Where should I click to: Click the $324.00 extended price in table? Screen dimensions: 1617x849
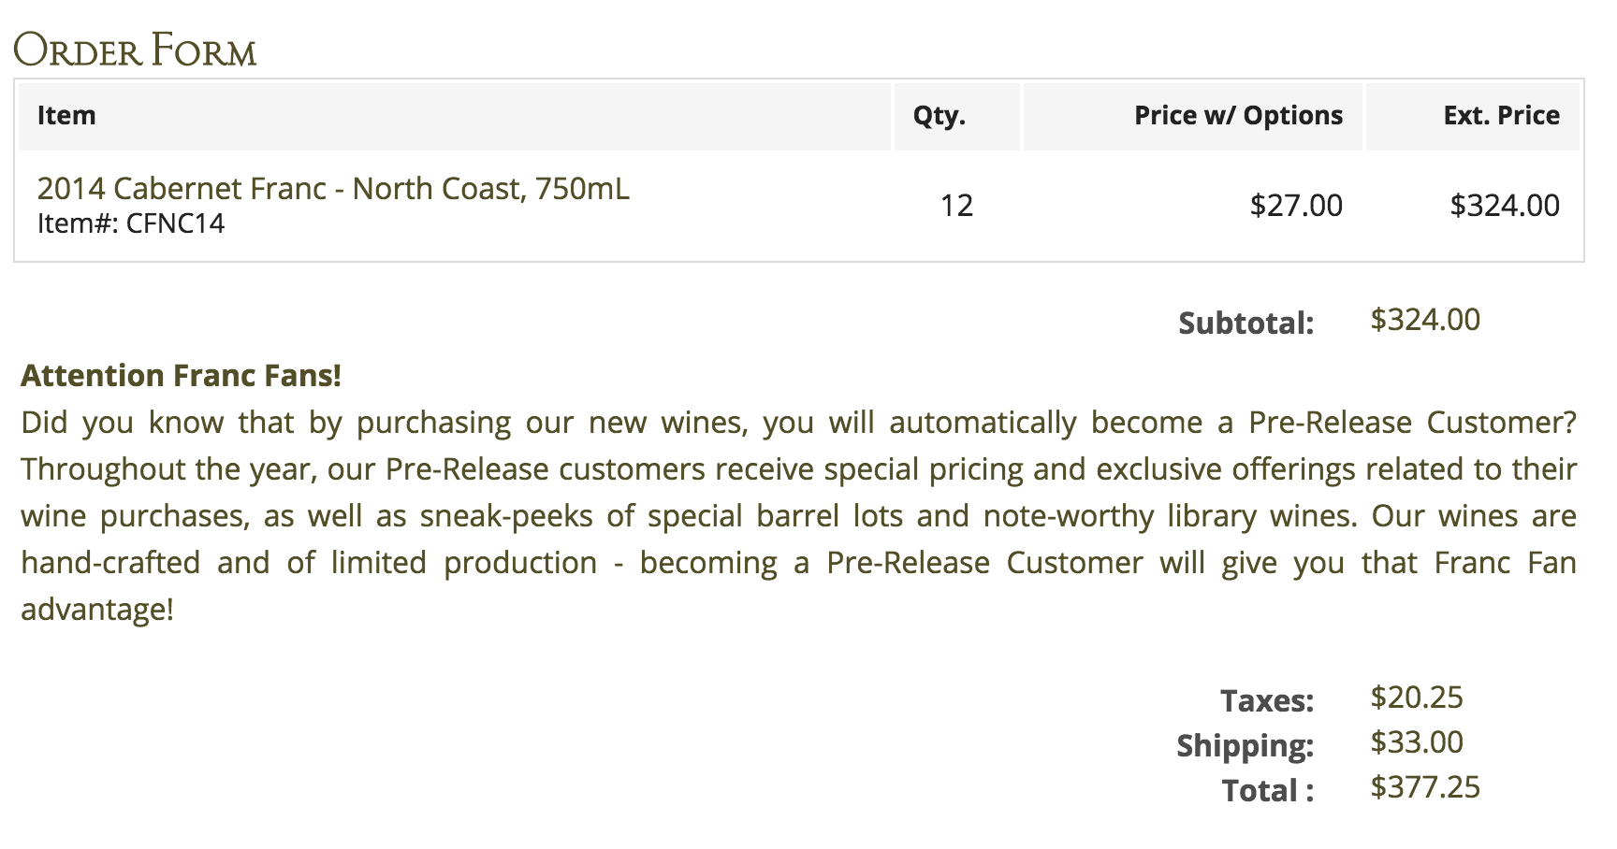tap(1505, 205)
